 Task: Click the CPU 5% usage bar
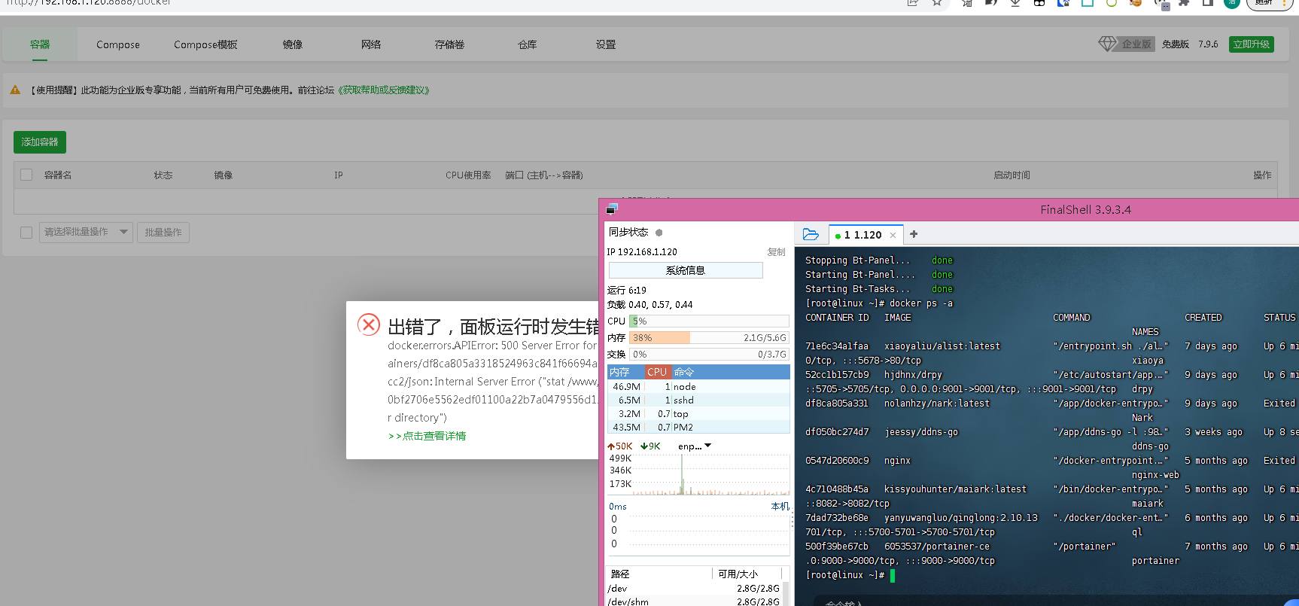coord(709,321)
